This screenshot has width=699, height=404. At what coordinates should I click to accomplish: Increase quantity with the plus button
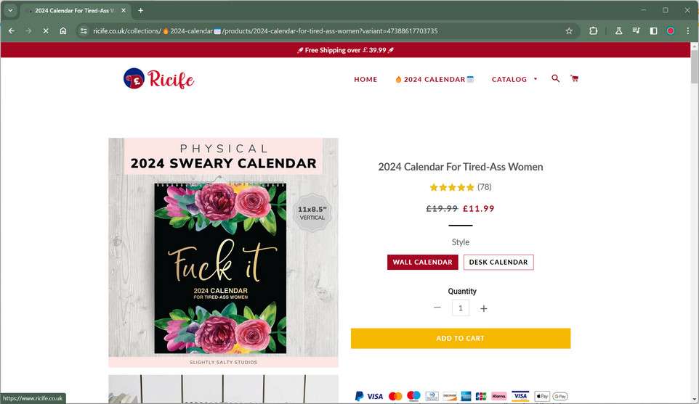[483, 308]
